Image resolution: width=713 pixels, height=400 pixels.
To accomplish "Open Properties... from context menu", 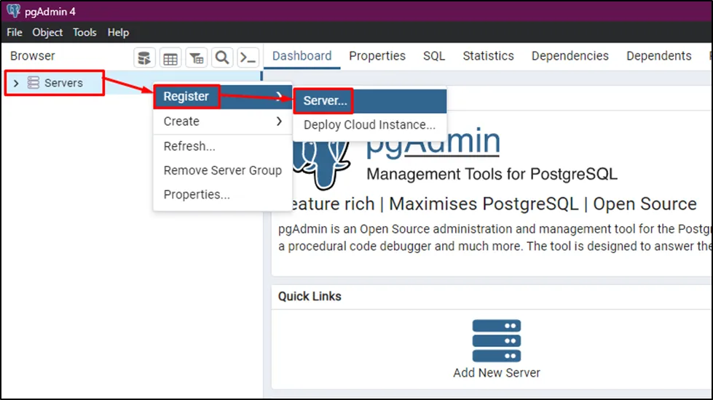I will pyautogui.click(x=223, y=194).
